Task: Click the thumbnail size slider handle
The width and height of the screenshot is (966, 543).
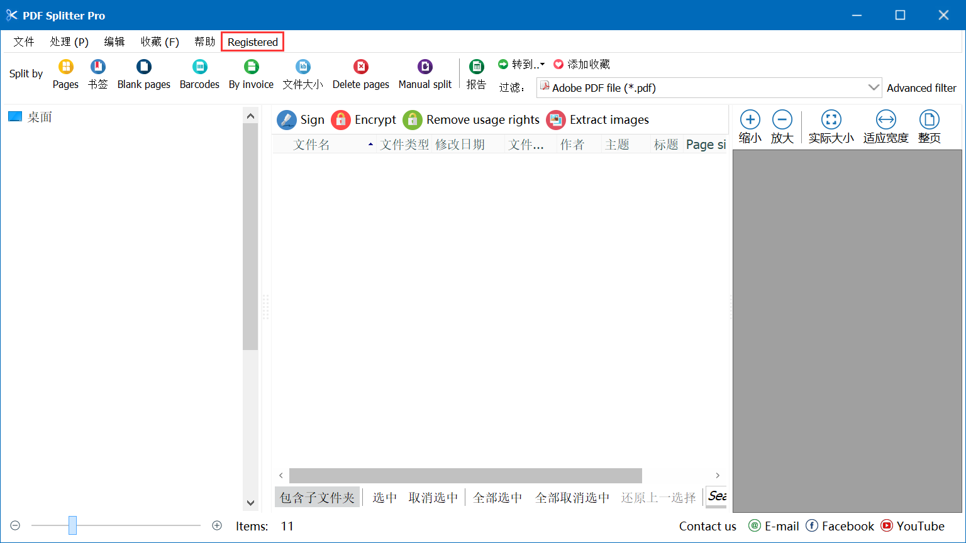Action: [x=73, y=525]
